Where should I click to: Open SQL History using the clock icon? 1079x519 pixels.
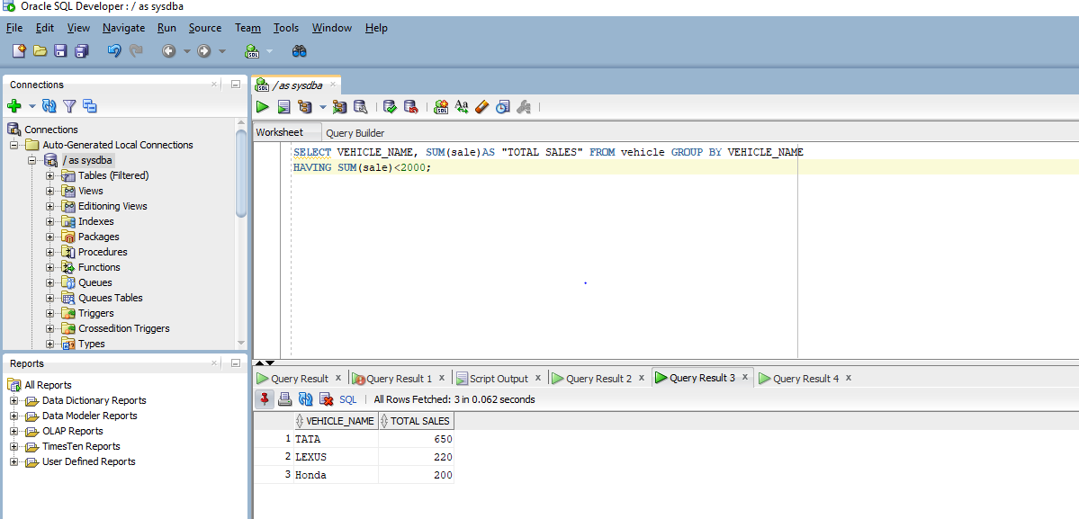(502, 107)
